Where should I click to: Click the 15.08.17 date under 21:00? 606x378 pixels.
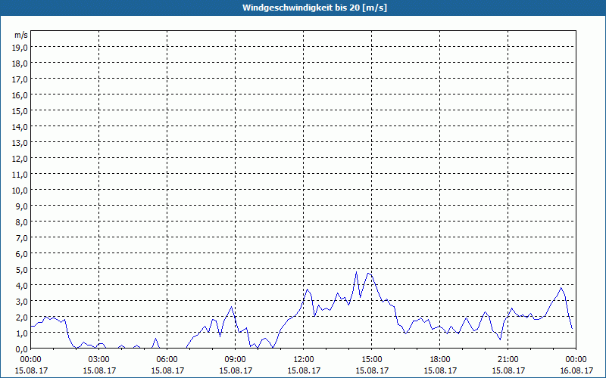point(508,370)
